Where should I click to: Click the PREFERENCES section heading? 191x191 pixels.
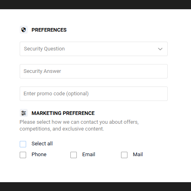click(49, 30)
